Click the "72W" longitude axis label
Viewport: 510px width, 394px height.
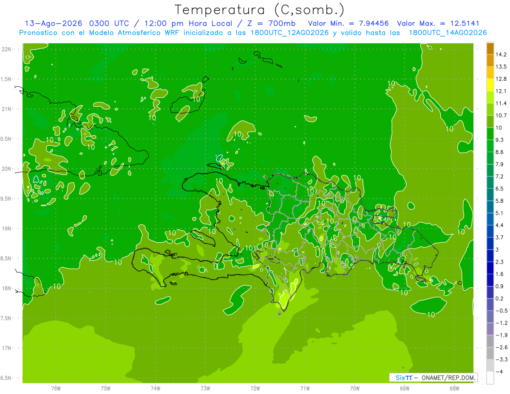[255, 388]
